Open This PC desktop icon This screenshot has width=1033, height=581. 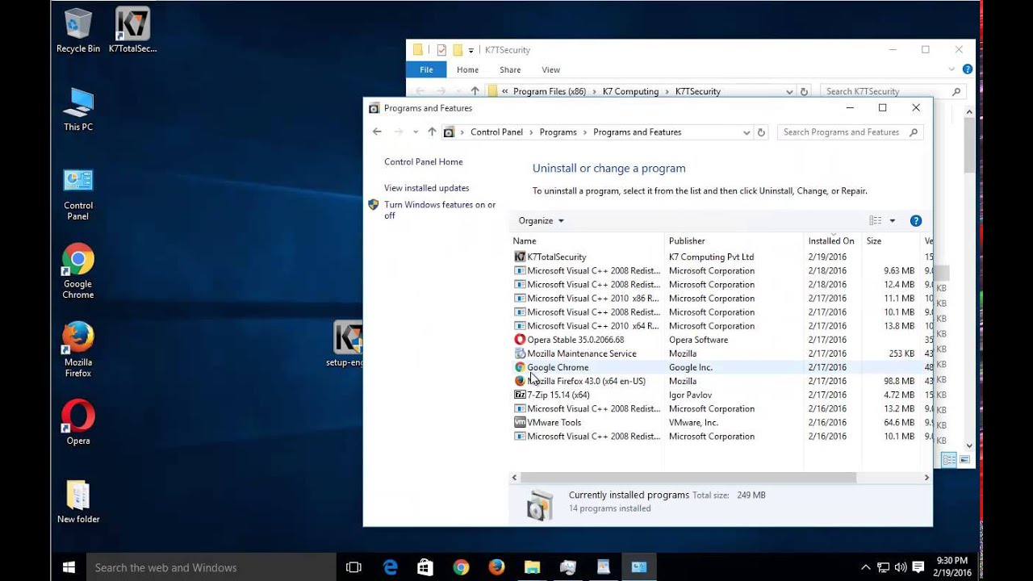[x=78, y=109]
